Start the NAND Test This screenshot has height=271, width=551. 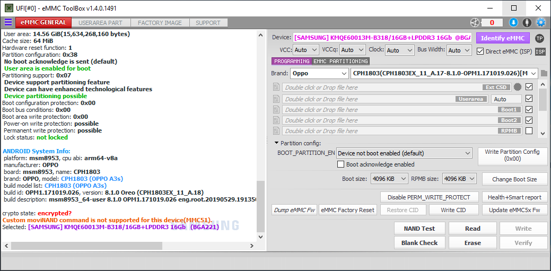(x=419, y=229)
